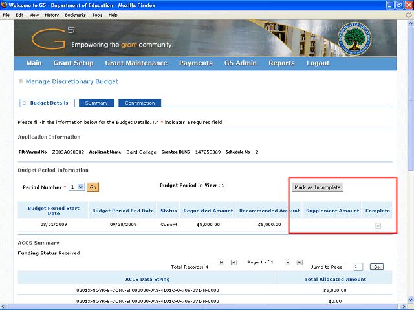This screenshot has height=310, width=414.
Task: Go to first page of ACCS records
Action: tap(222, 262)
